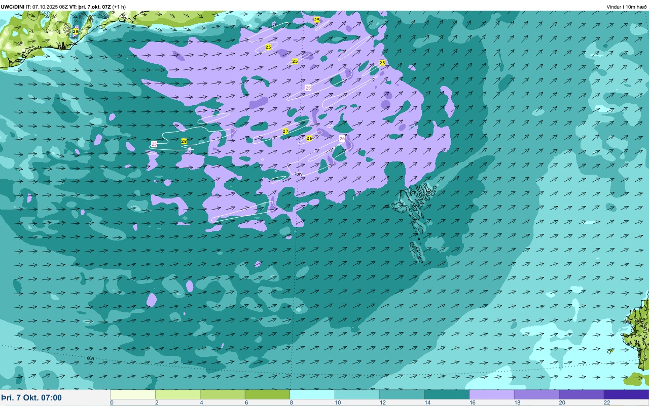
Task: Click the 60N latitude label
Action: (x=90, y=358)
